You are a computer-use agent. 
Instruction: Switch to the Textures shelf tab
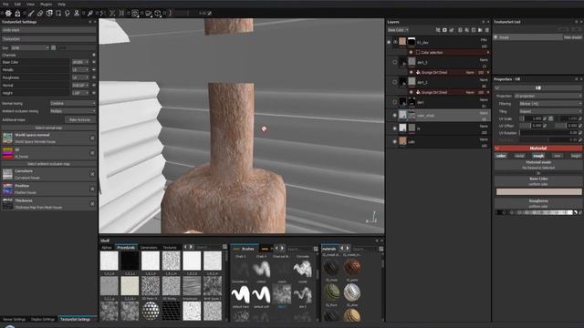click(x=170, y=247)
